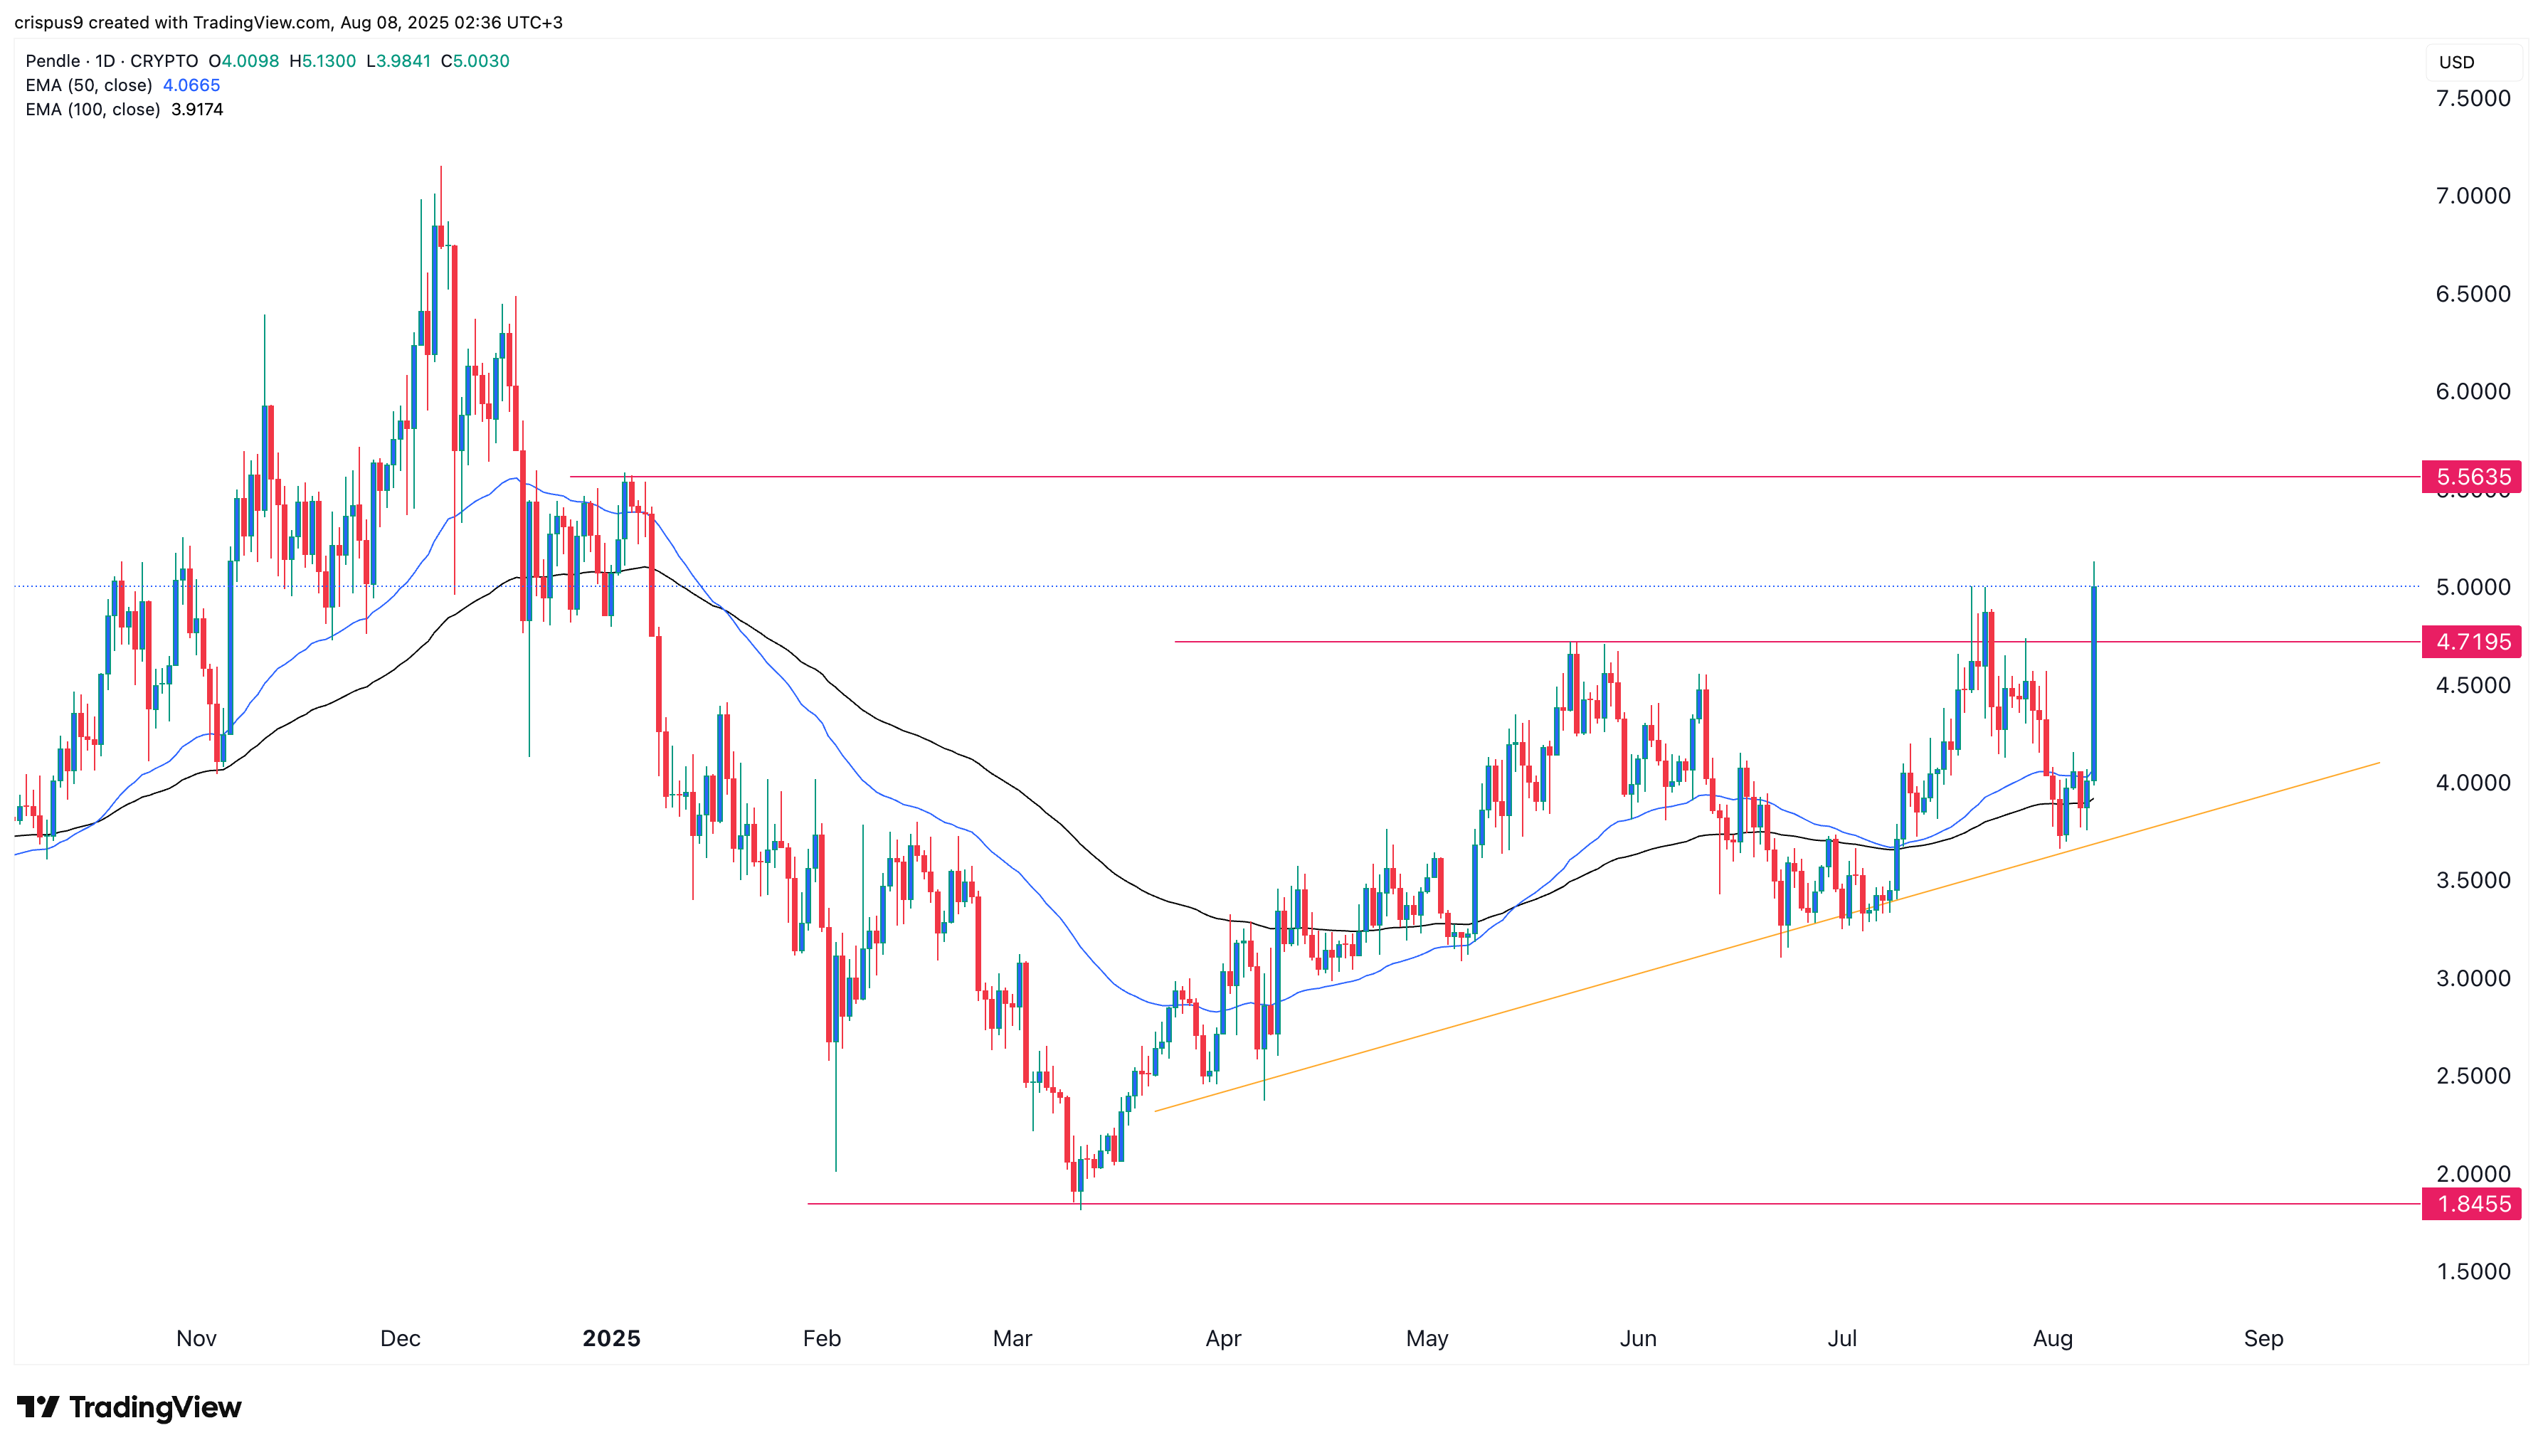
Task: Select the 1.8455 price label
Action: [2471, 1204]
